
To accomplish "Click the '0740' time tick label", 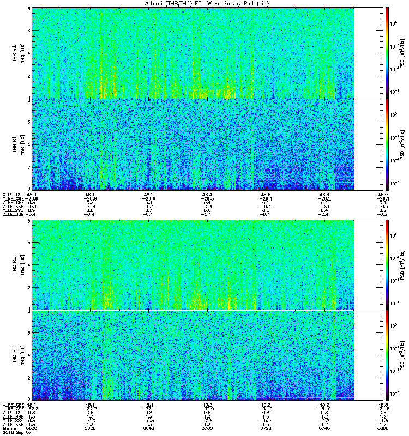I will 324,428.
